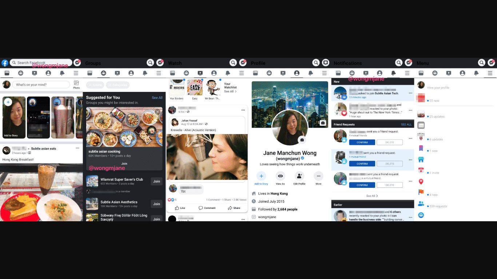The width and height of the screenshot is (497, 279).
Task: Select the Groups tab in the Groups panel
Action: (104, 73)
